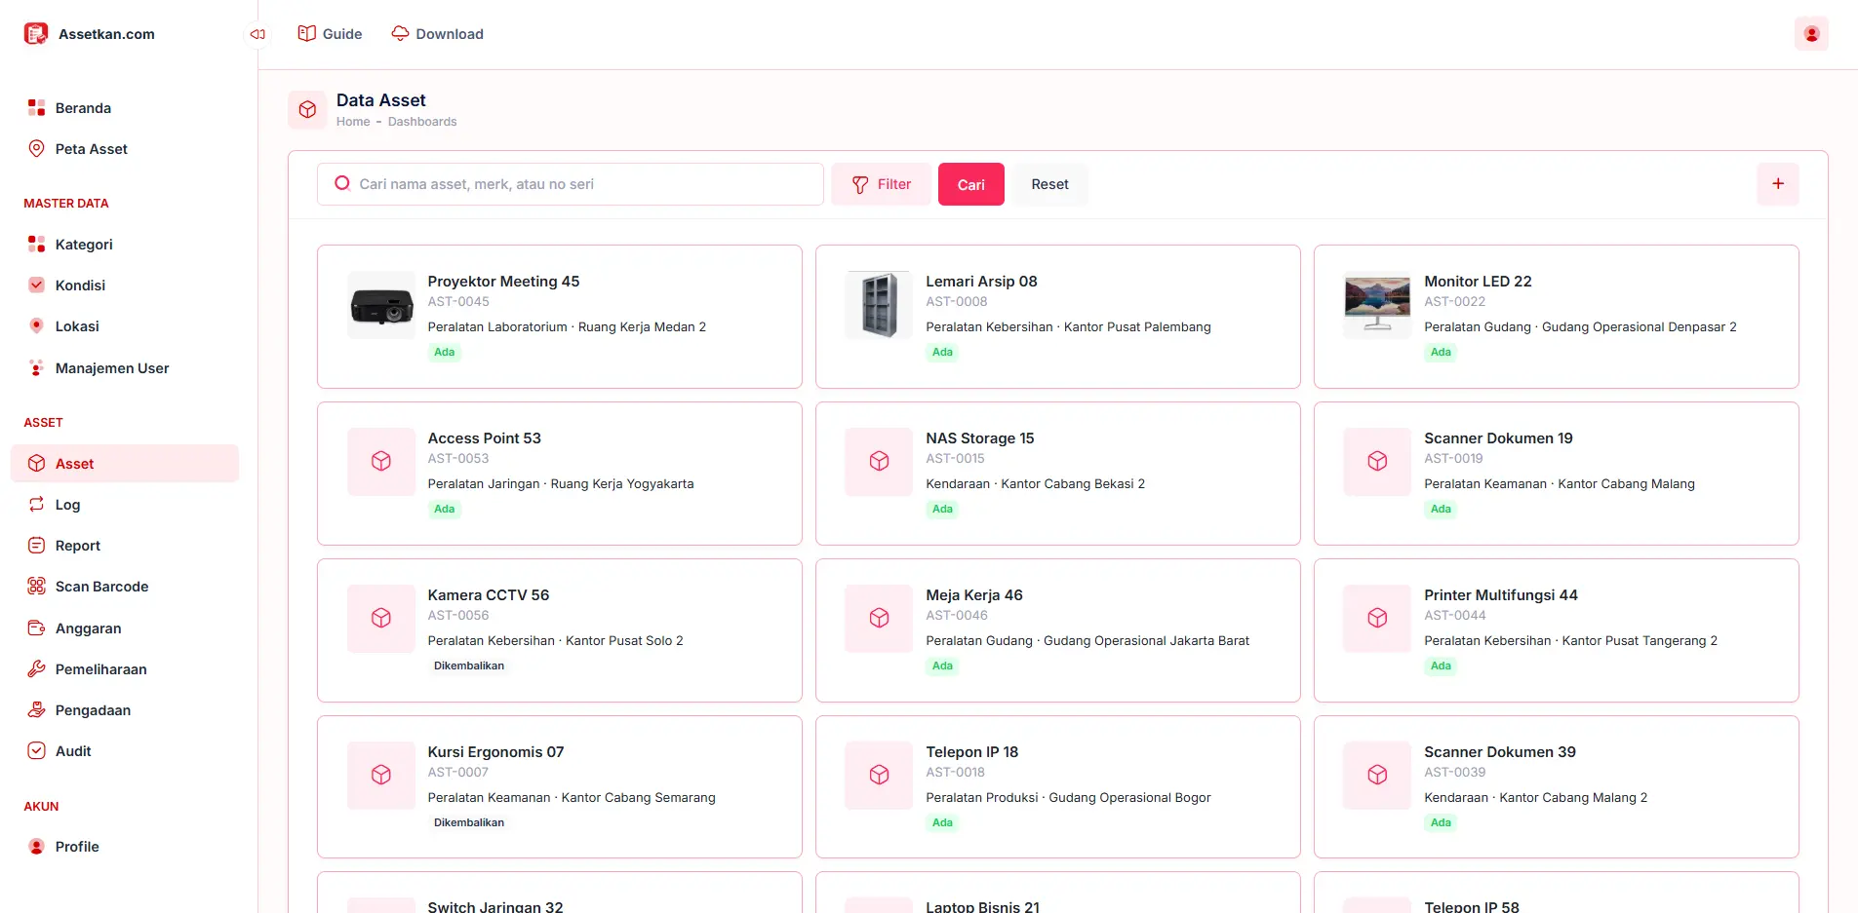Click the Home breadcrumb link
The width and height of the screenshot is (1858, 913).
pos(353,122)
